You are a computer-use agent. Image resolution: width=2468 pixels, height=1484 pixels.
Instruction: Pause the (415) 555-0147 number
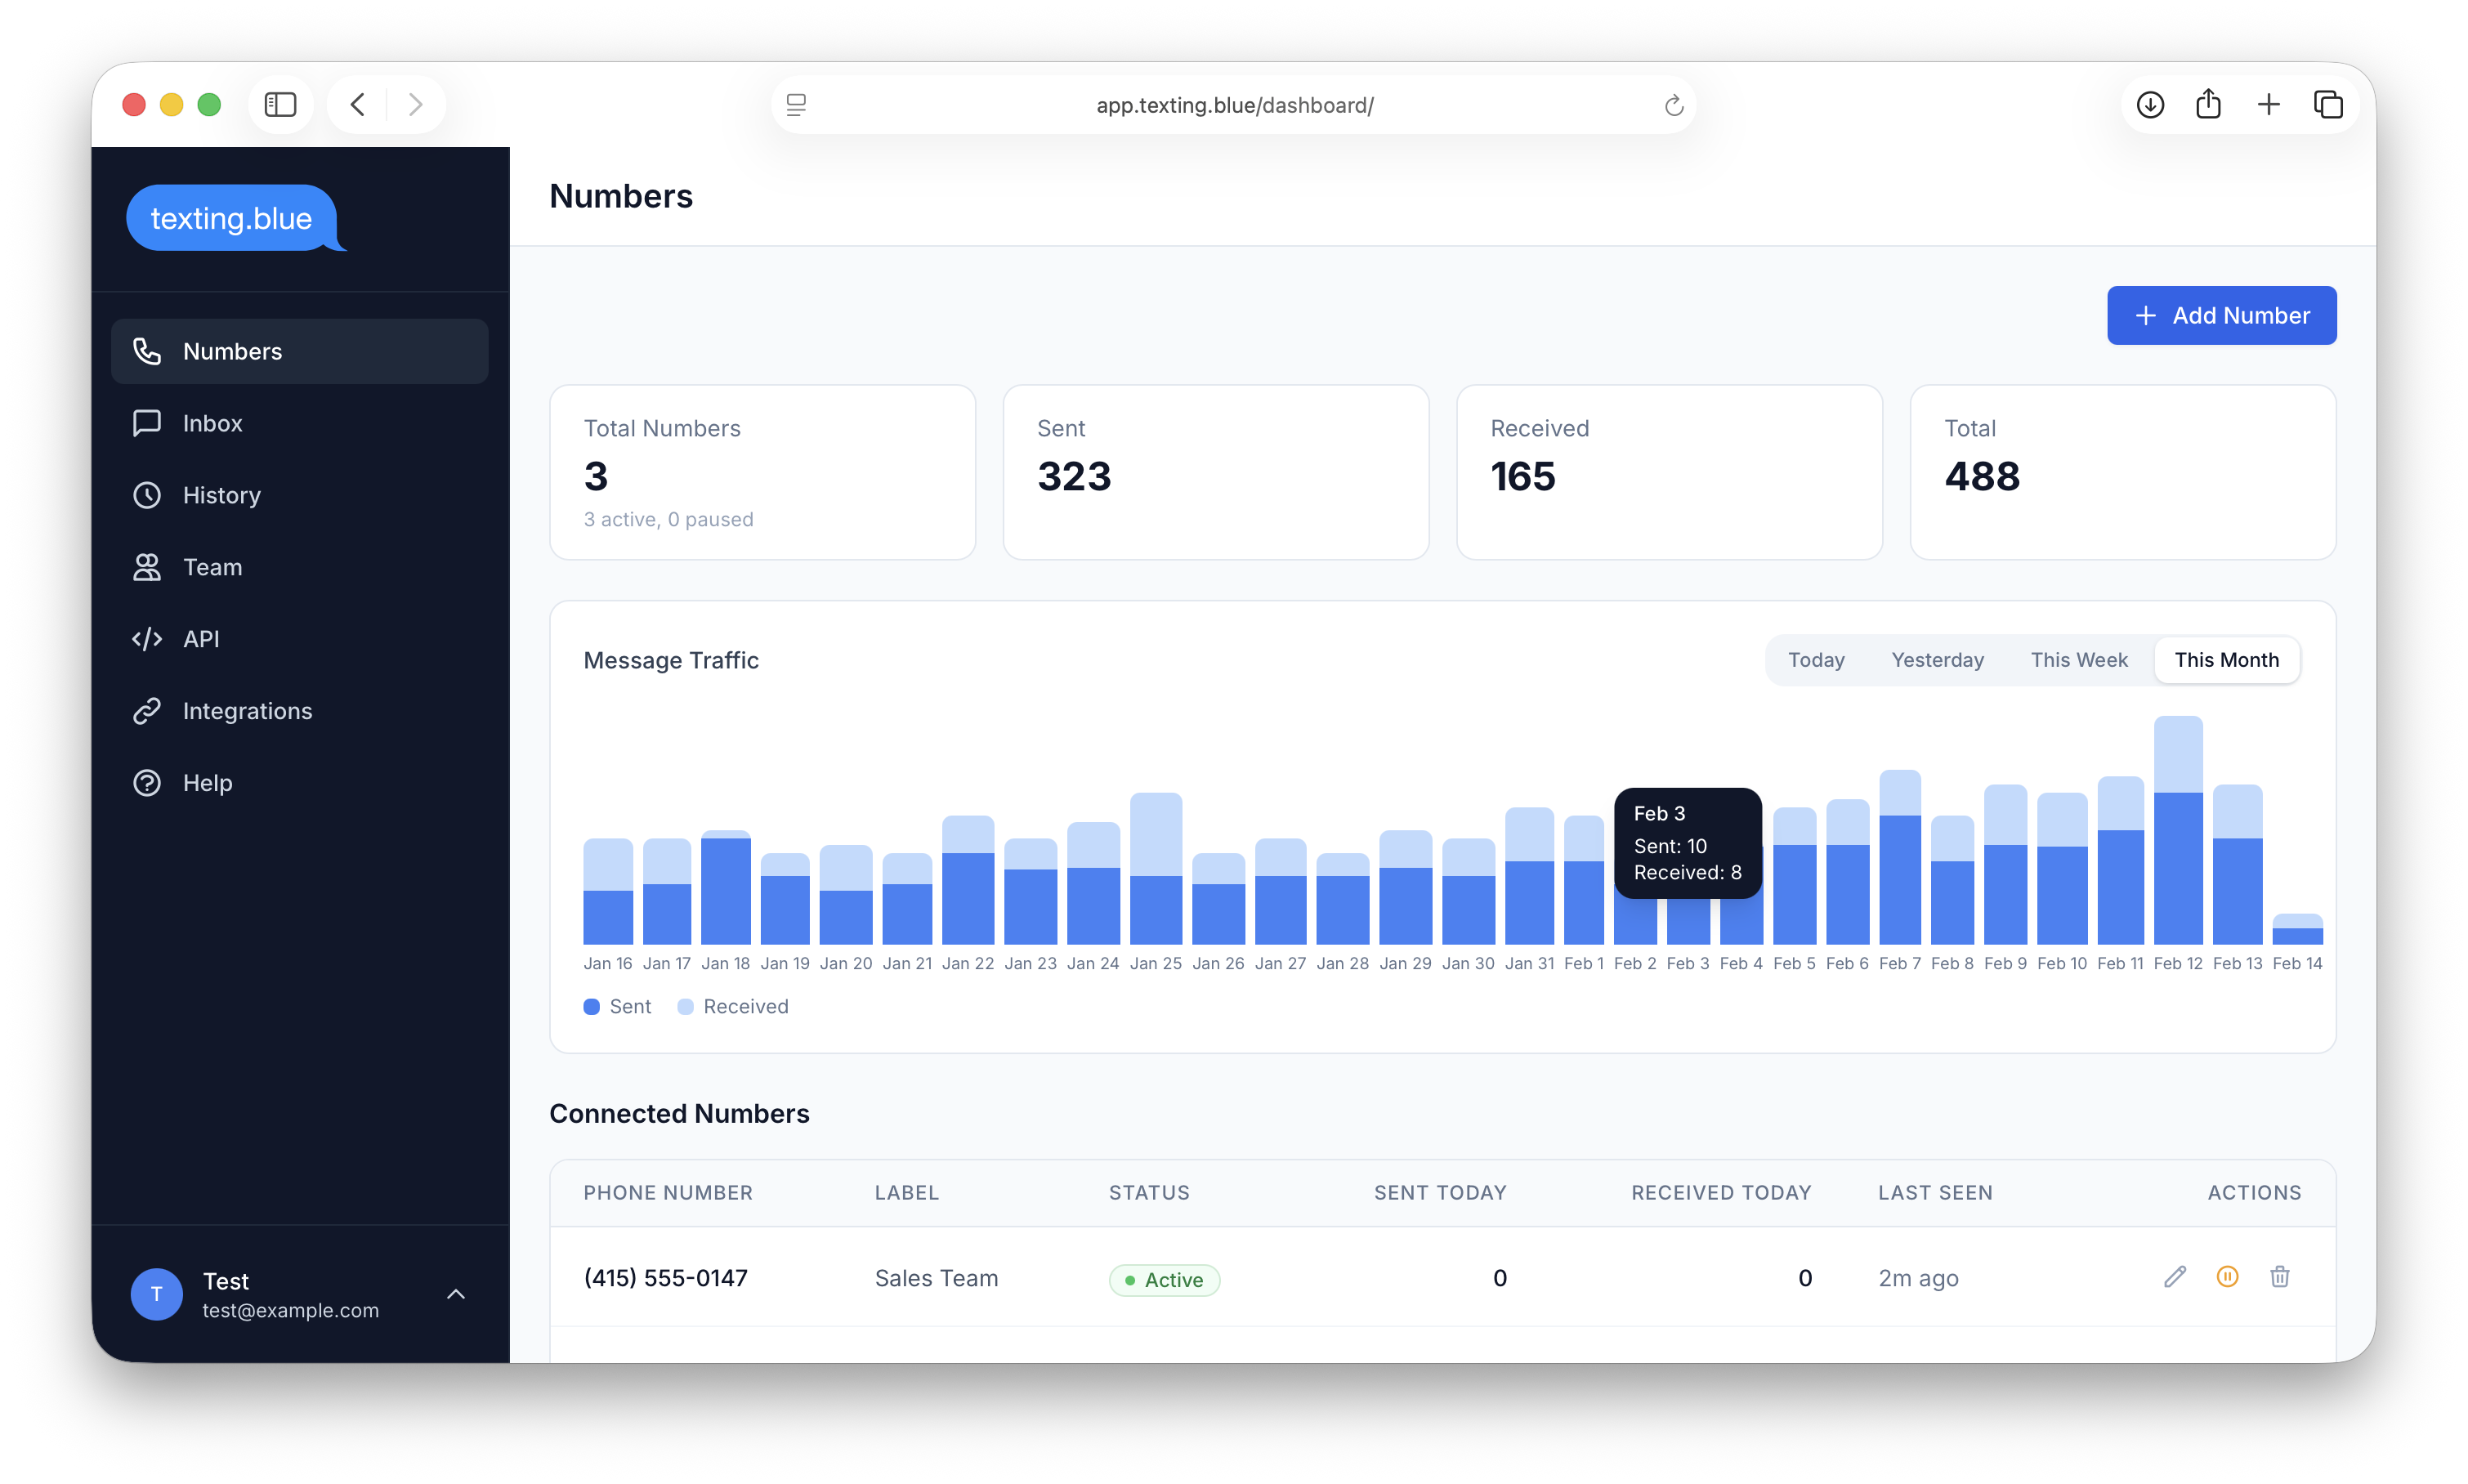click(x=2227, y=1277)
